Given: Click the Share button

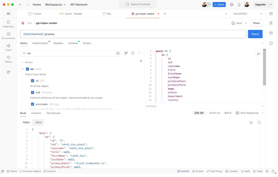Looking at the screenshot, I should pyautogui.click(x=256, y=23).
